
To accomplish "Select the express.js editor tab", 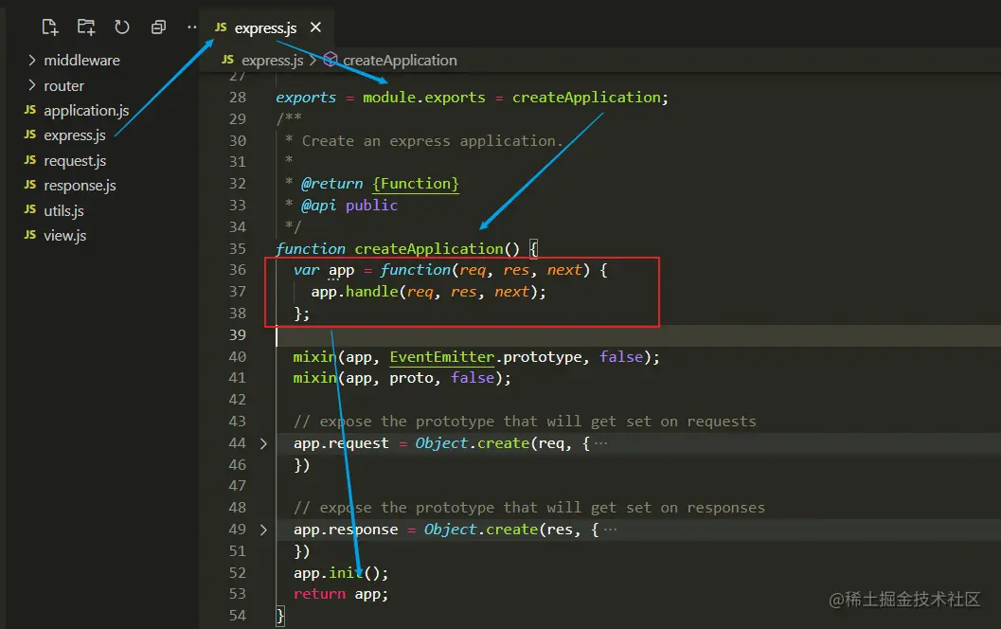I will pyautogui.click(x=265, y=28).
